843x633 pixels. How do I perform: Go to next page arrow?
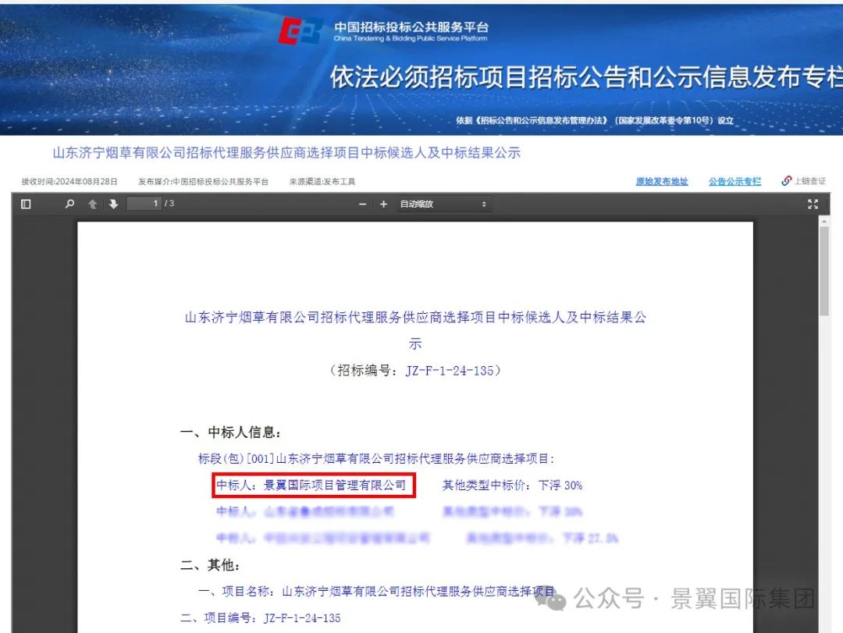[113, 204]
